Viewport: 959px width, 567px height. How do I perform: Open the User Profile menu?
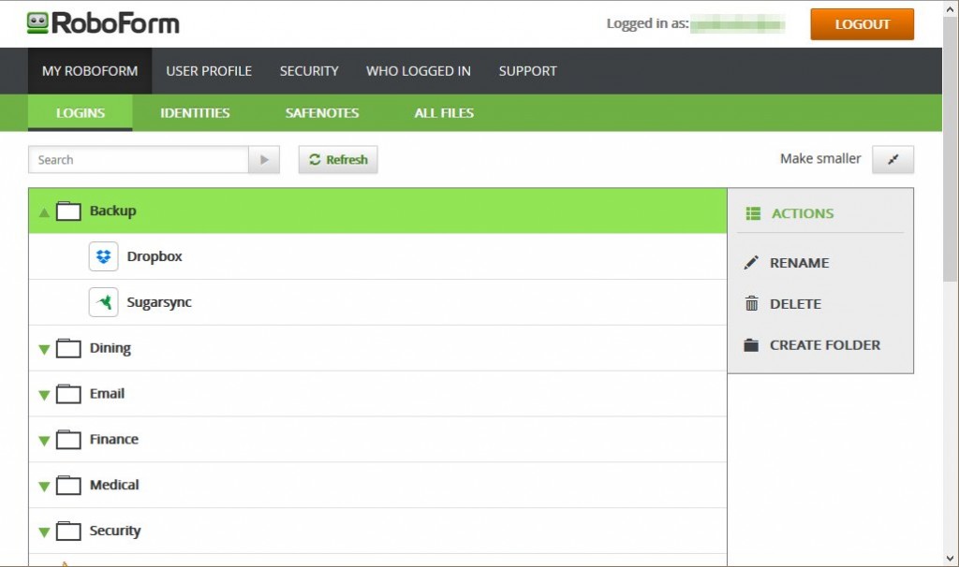point(209,71)
